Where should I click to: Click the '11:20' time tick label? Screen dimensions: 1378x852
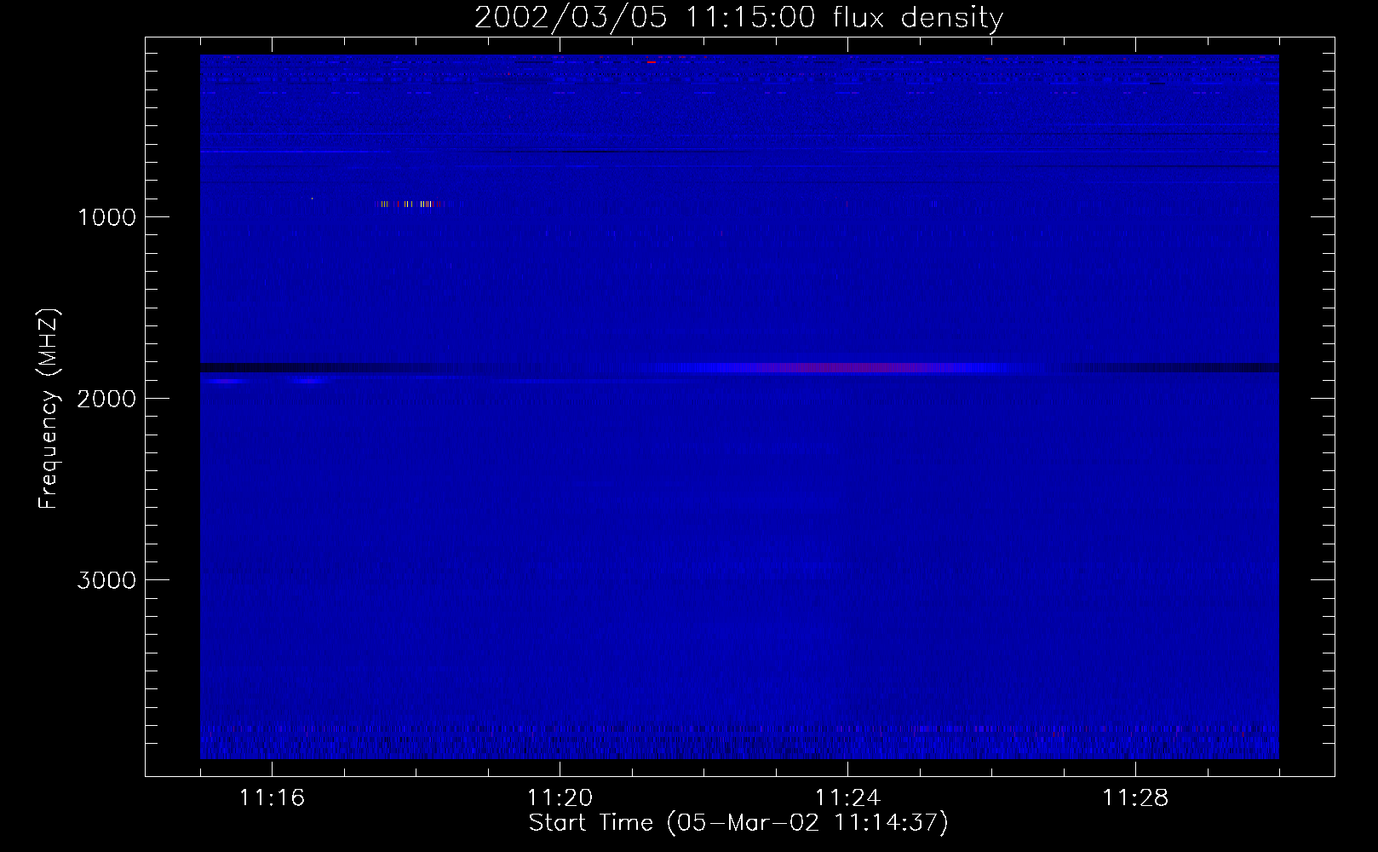[x=560, y=798]
